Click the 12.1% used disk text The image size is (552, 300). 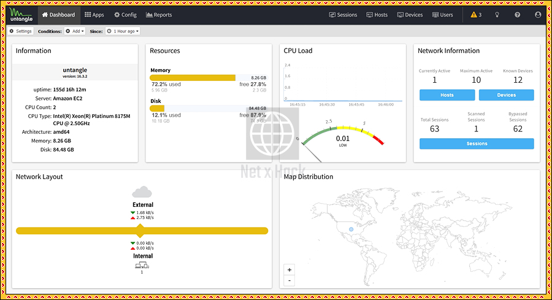click(166, 115)
